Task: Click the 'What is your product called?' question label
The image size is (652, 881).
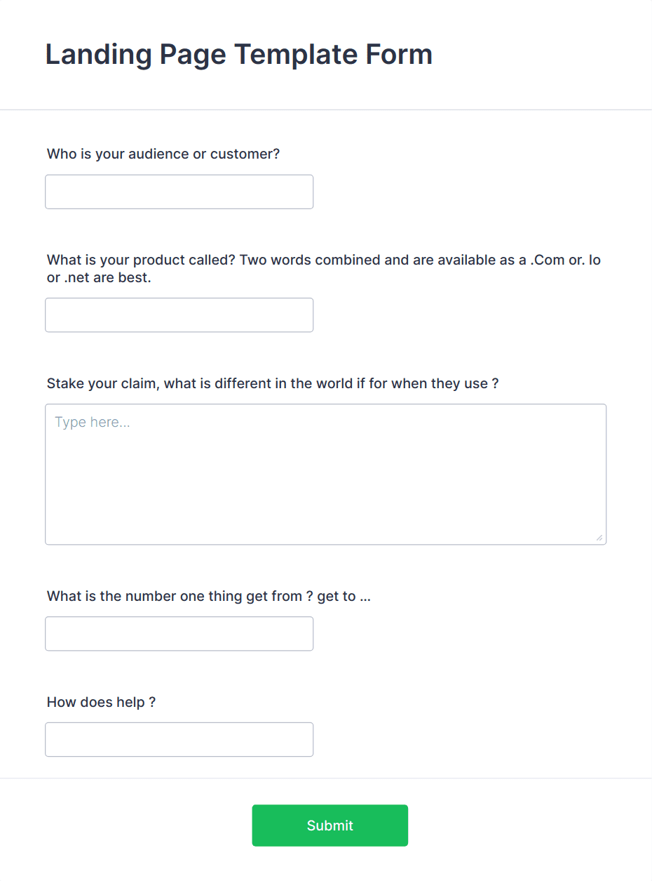Action: pyautogui.click(x=322, y=268)
